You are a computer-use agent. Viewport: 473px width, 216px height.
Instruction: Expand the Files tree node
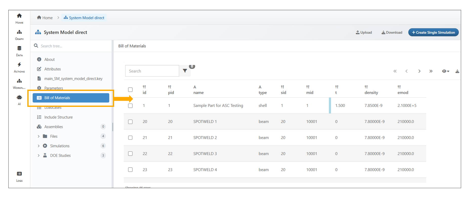point(38,136)
